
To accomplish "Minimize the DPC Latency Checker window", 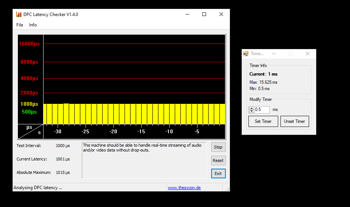I will [x=187, y=15].
